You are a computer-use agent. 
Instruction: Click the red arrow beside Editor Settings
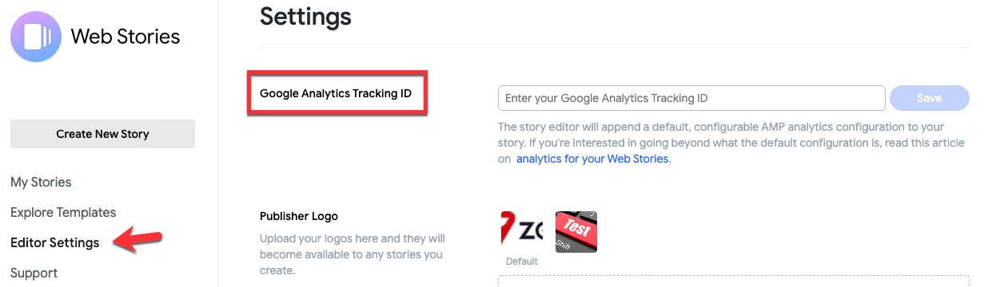137,240
